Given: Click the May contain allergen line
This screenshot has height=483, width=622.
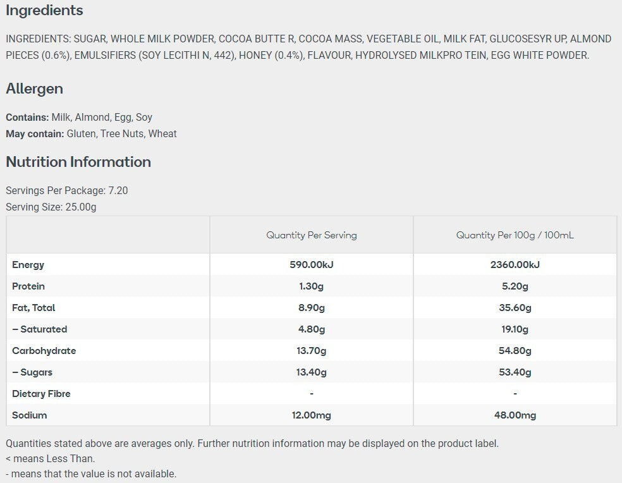Looking at the screenshot, I should 91,134.
